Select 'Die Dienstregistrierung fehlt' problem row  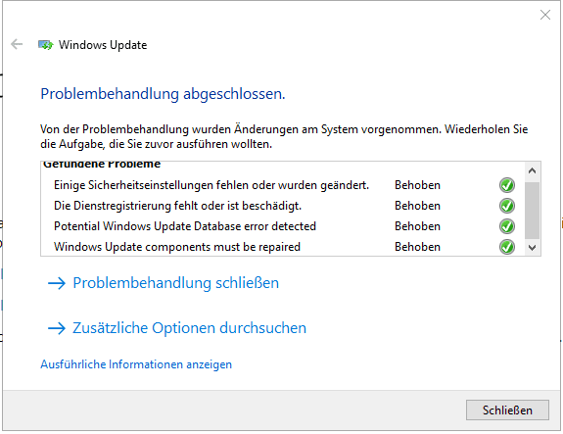coord(284,206)
